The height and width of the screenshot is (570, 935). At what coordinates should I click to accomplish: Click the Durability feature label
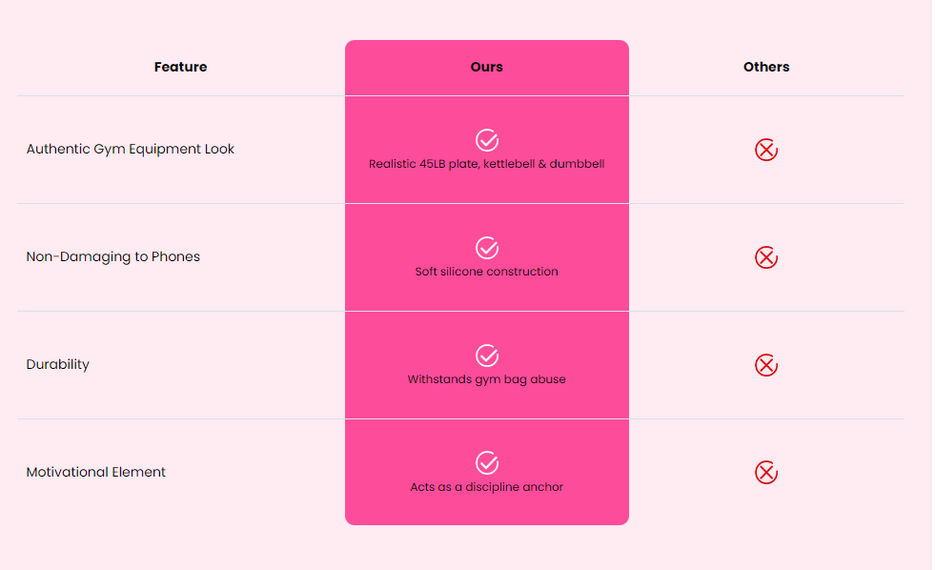58,364
